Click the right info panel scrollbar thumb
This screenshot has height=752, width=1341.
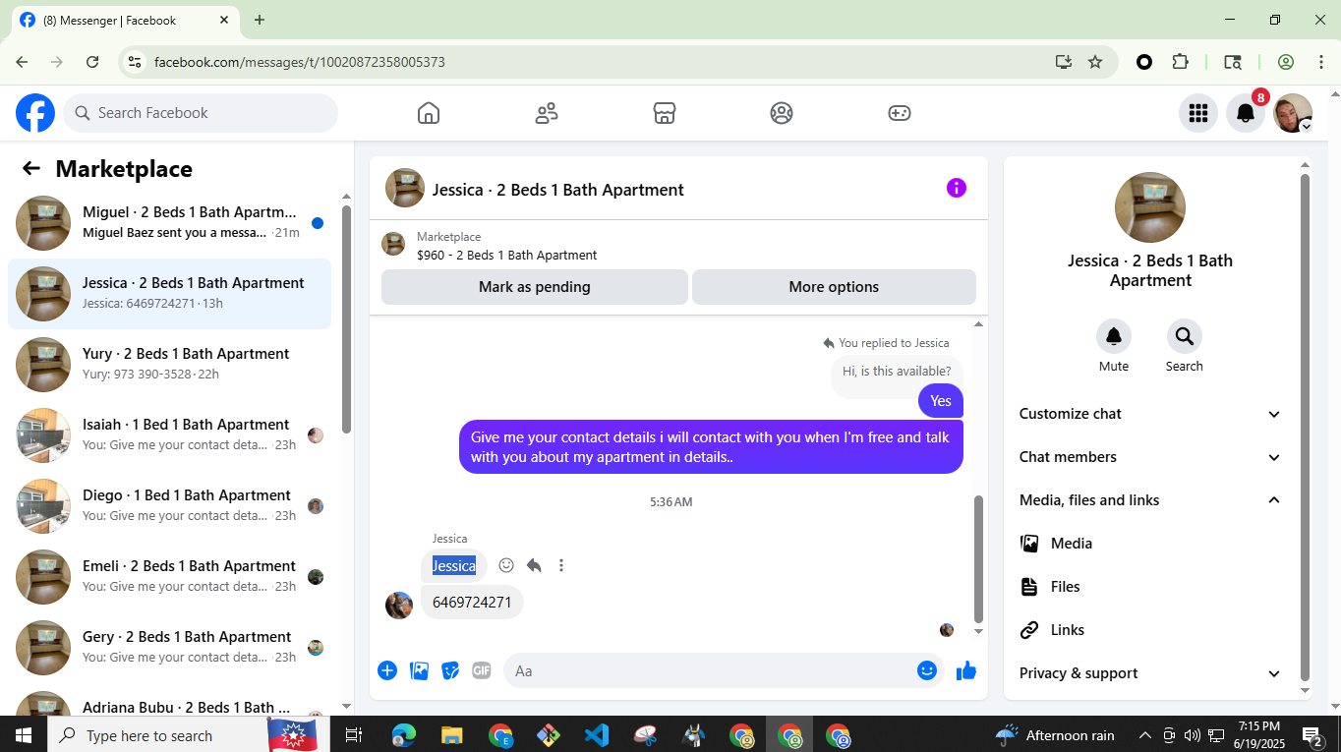click(1306, 428)
